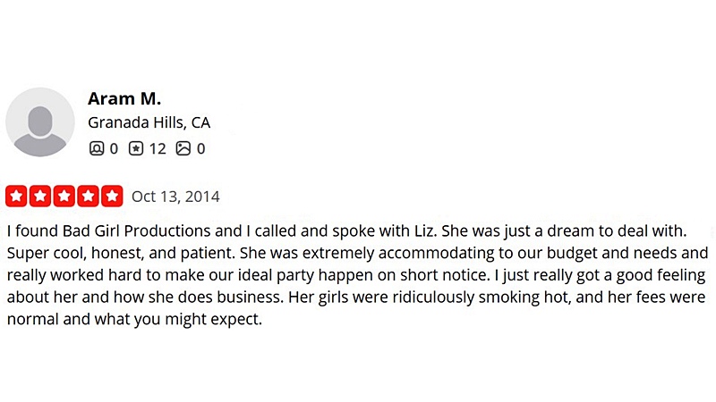Select the number 12 beside the reviews icon
Image resolution: width=716 pixels, height=402 pixels.
coord(158,148)
